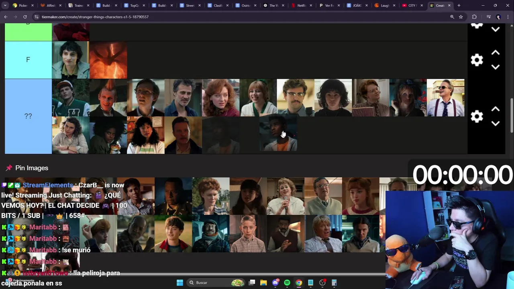Open the page zoom magnifier icon
Image resolution: width=514 pixels, height=289 pixels.
[x=452, y=17]
